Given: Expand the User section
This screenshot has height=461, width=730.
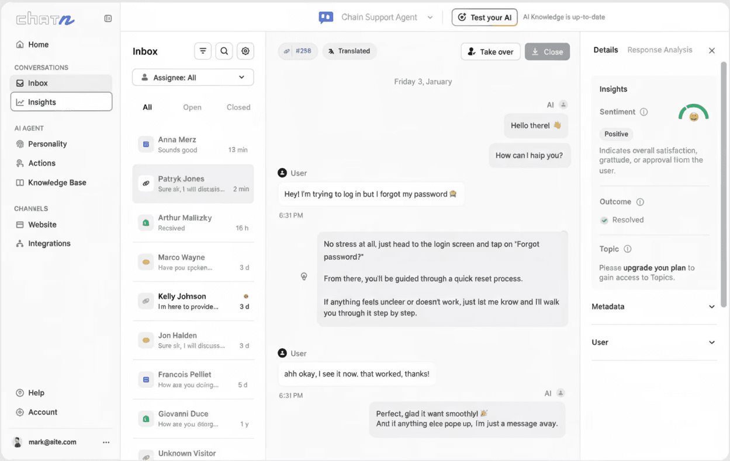Looking at the screenshot, I should pos(654,343).
